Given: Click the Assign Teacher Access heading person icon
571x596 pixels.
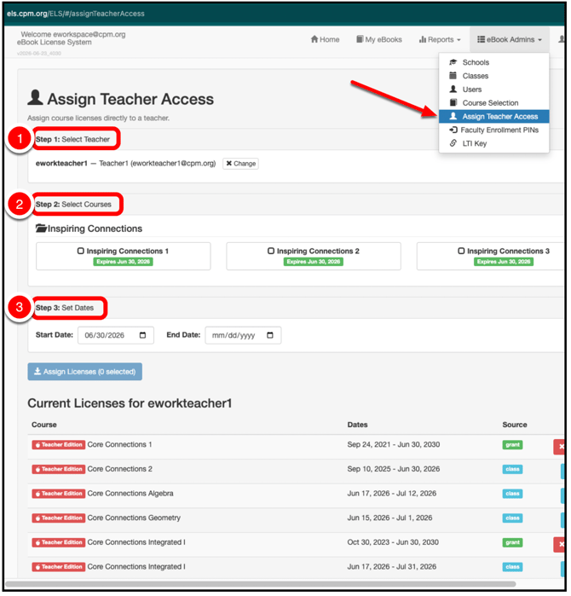Looking at the screenshot, I should pos(35,98).
